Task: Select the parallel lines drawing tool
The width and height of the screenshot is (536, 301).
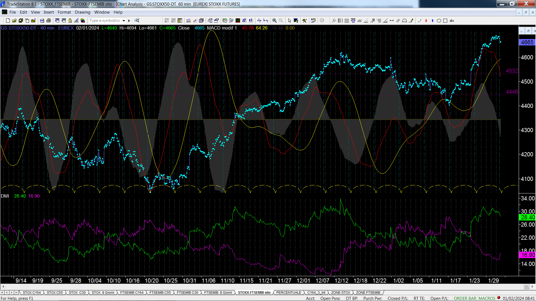Action: [398, 21]
